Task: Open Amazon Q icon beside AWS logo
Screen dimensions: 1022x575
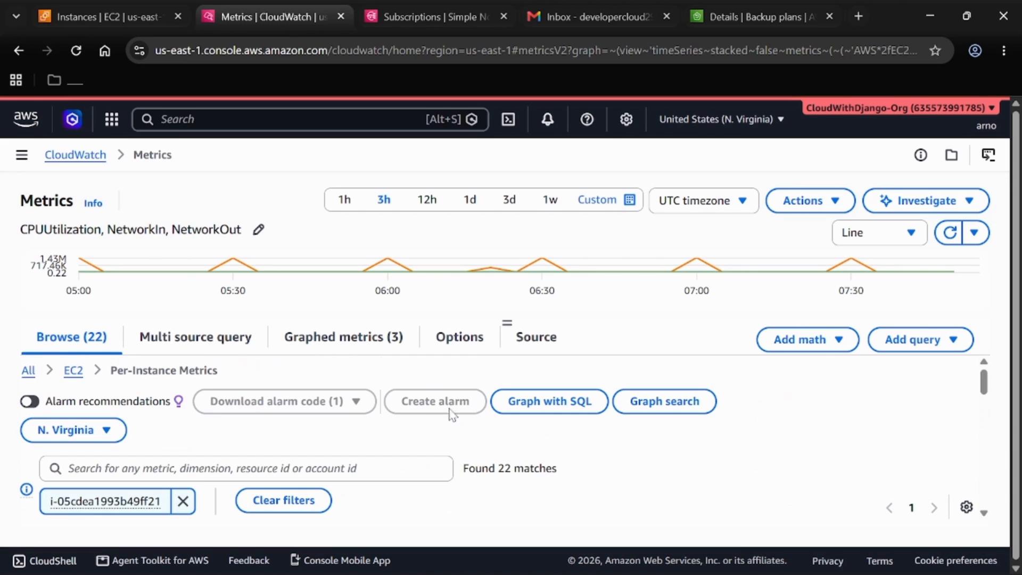Action: [x=72, y=119]
